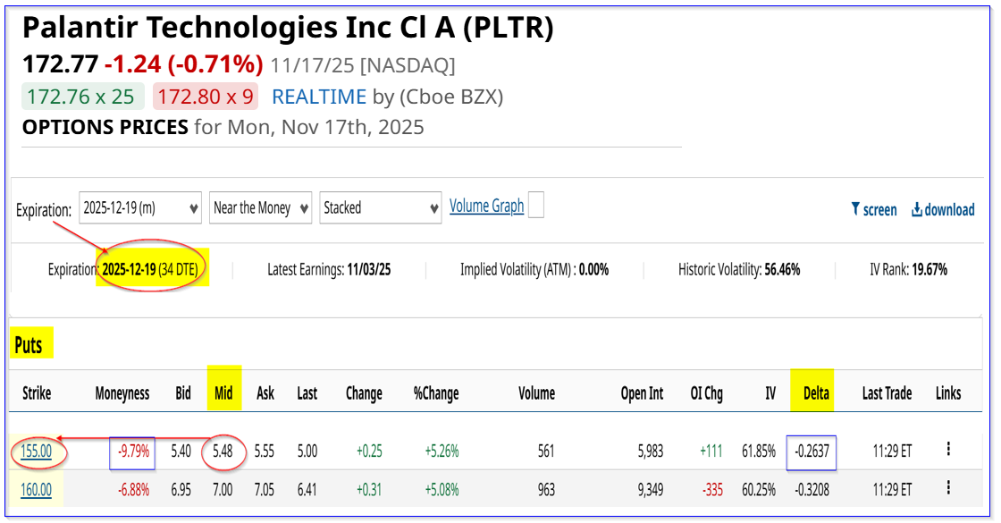
Task: Open the Expiration date dropdown
Action: [140, 208]
